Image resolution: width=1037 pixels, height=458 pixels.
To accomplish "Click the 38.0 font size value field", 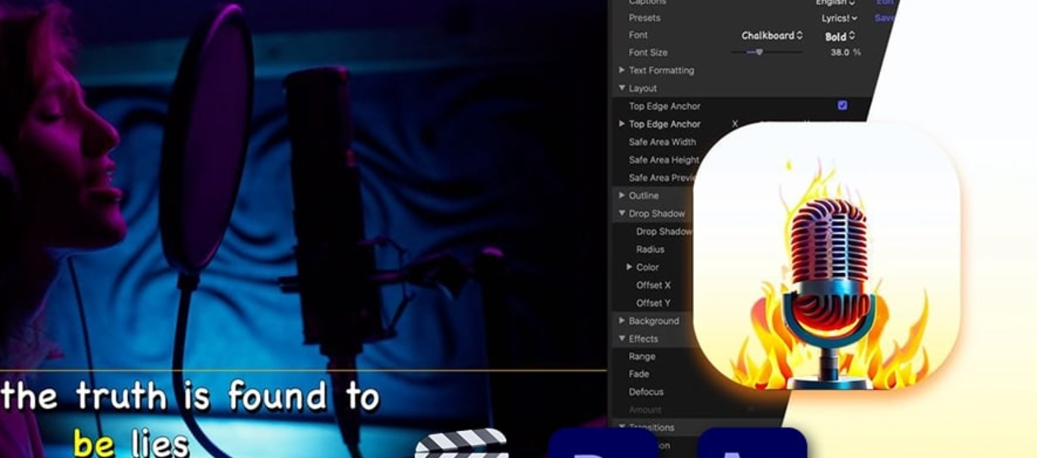I will 840,52.
